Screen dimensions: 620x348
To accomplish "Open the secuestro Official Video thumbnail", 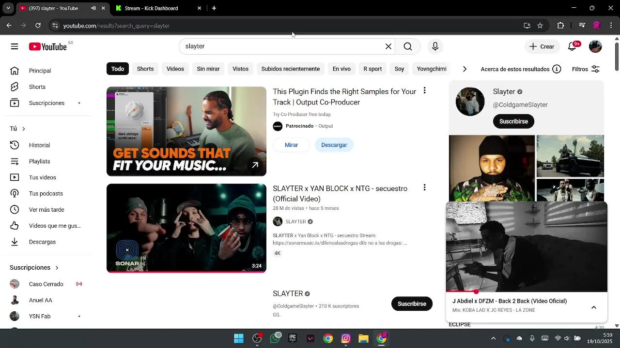I will (186, 228).
